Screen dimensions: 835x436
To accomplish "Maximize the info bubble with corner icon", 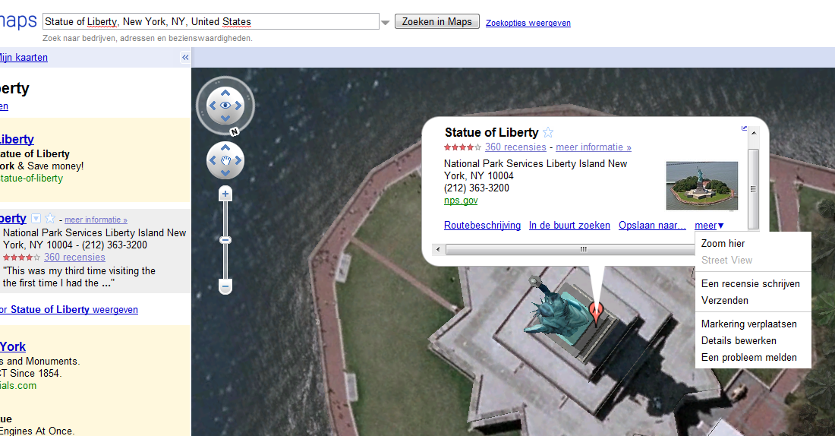I will coord(744,128).
